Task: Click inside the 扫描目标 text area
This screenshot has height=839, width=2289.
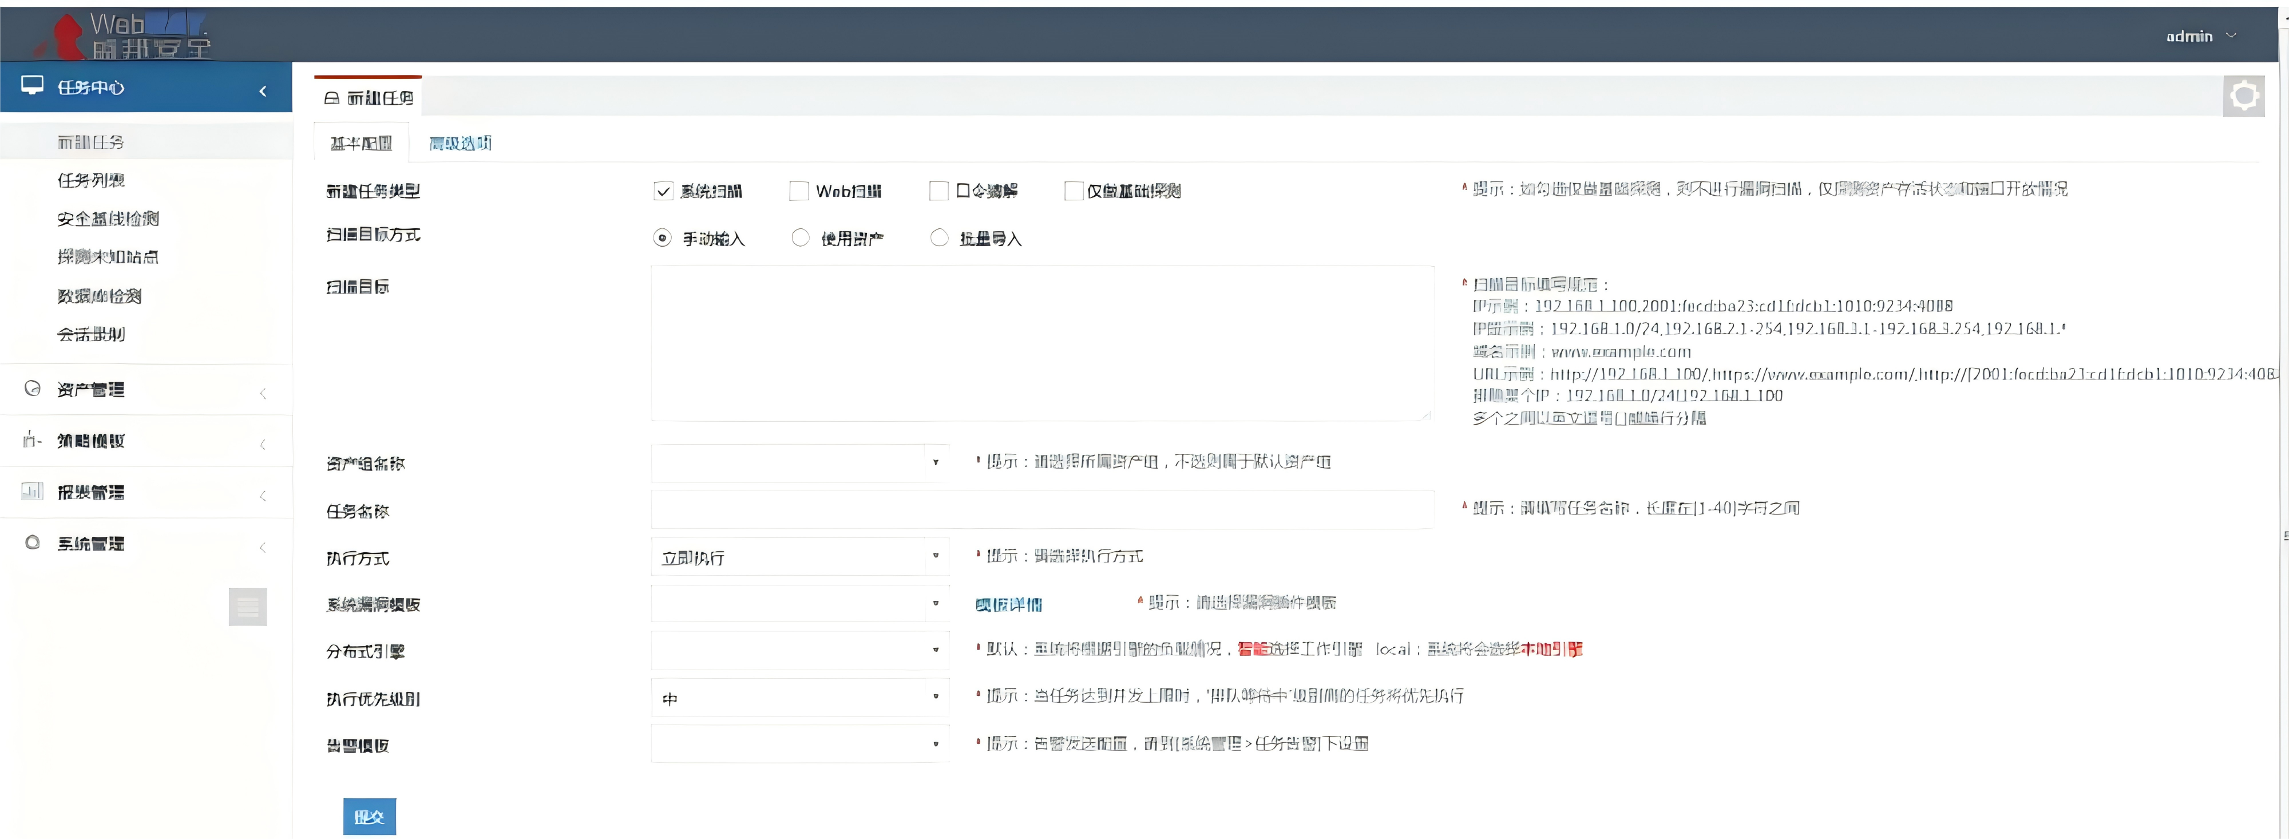Action: (x=1041, y=343)
